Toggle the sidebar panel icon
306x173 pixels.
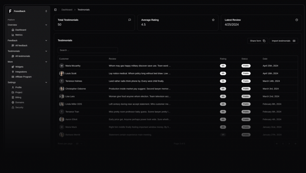[55, 10]
